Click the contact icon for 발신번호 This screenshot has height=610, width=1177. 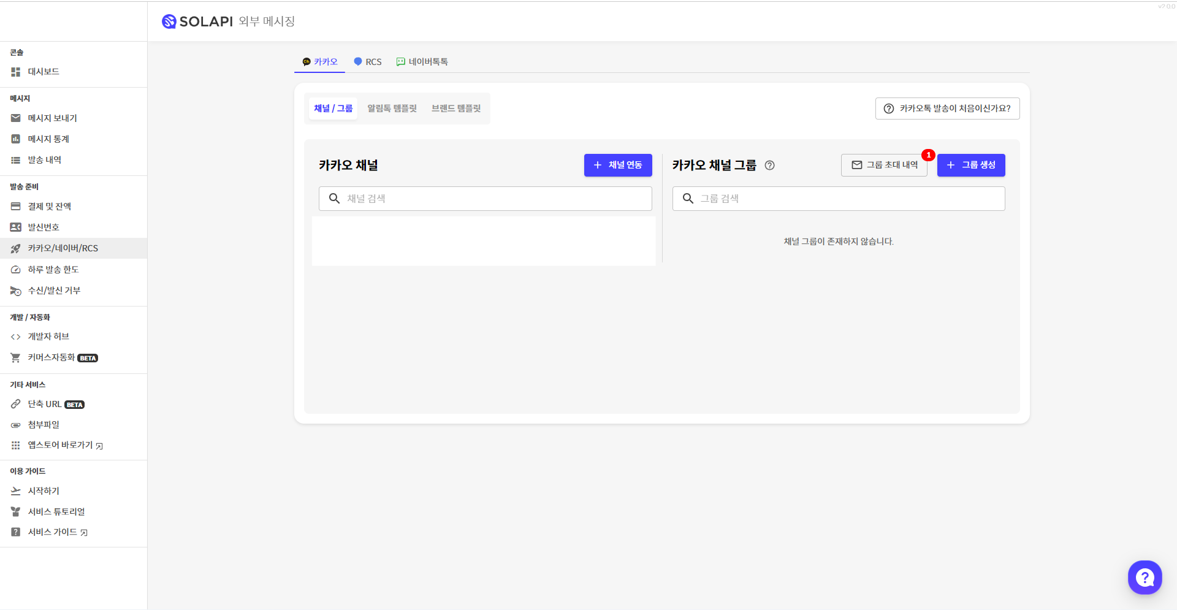(16, 227)
